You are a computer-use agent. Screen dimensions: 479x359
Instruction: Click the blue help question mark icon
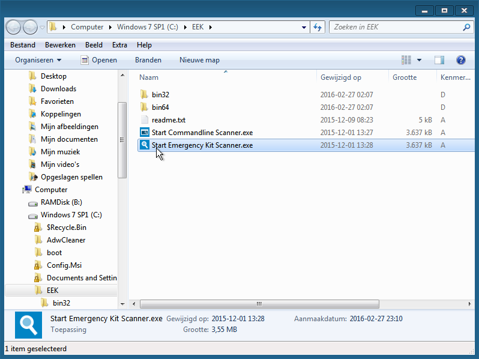(x=460, y=60)
